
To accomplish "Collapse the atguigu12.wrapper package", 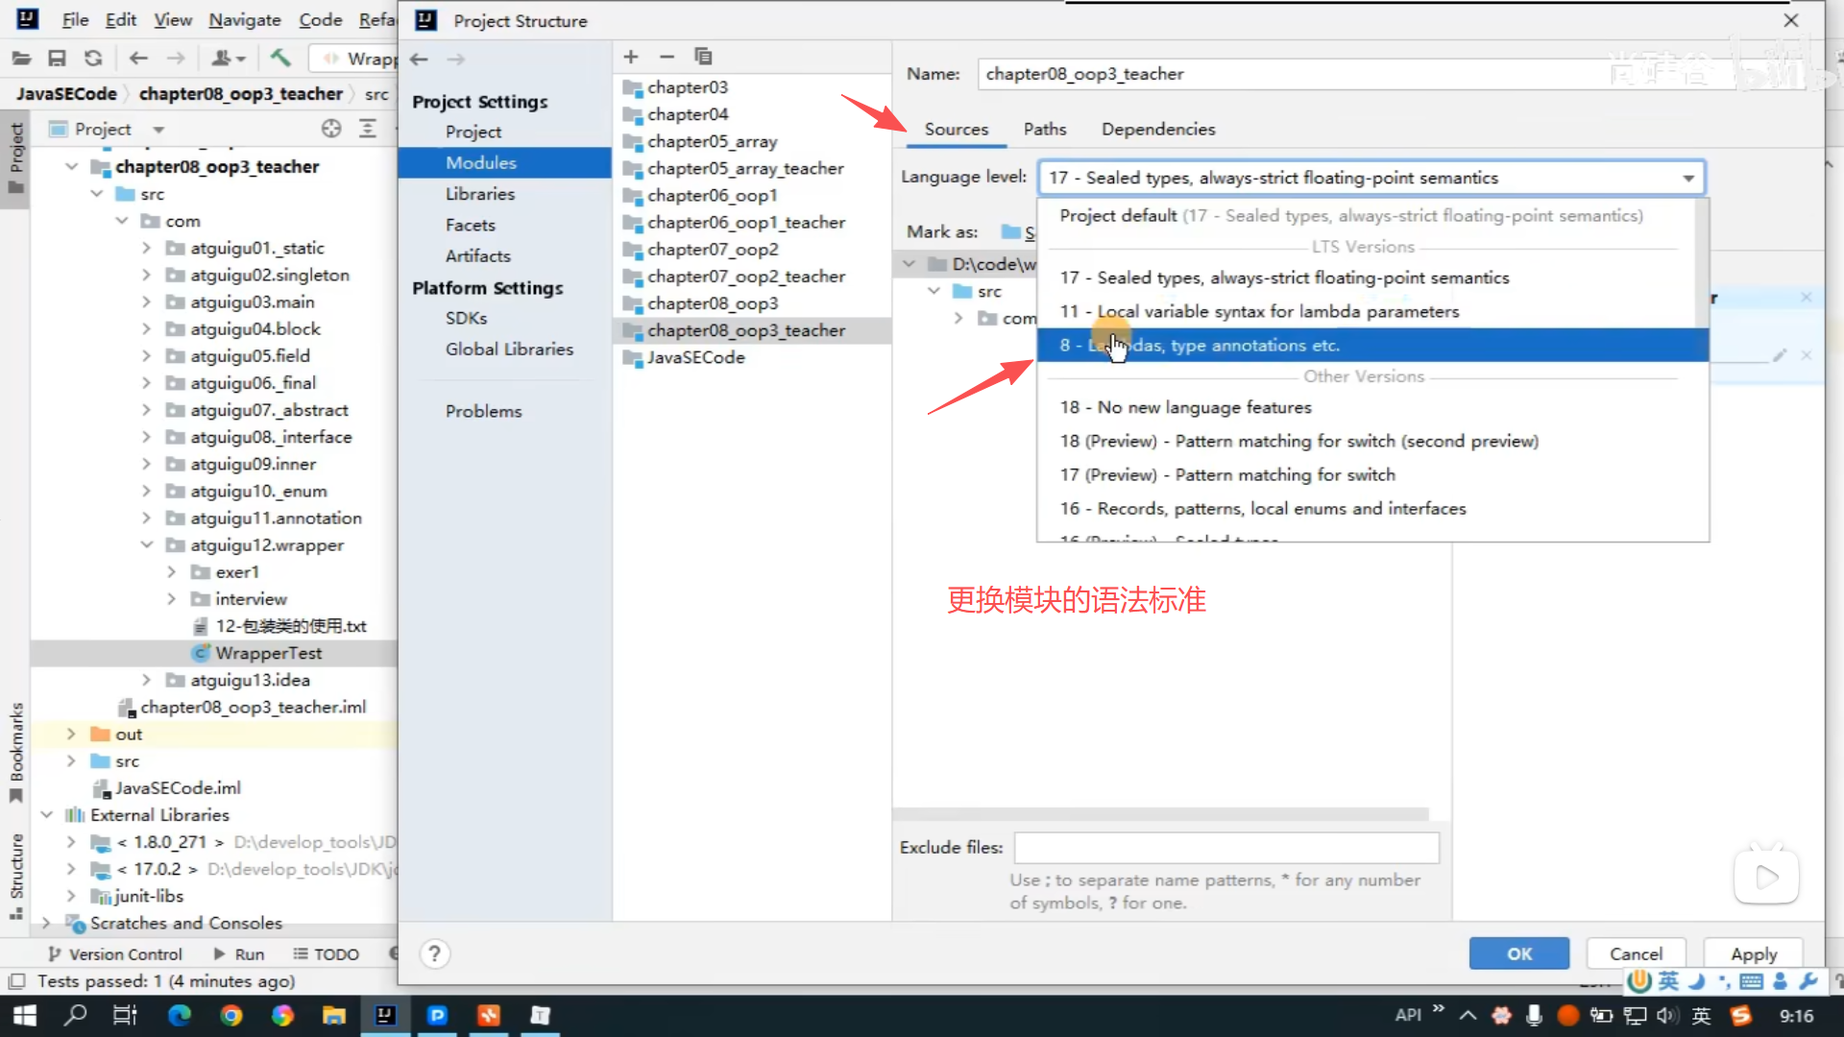I will [146, 544].
